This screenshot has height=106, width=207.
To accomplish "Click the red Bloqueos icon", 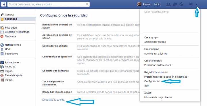I will point(2,36).
